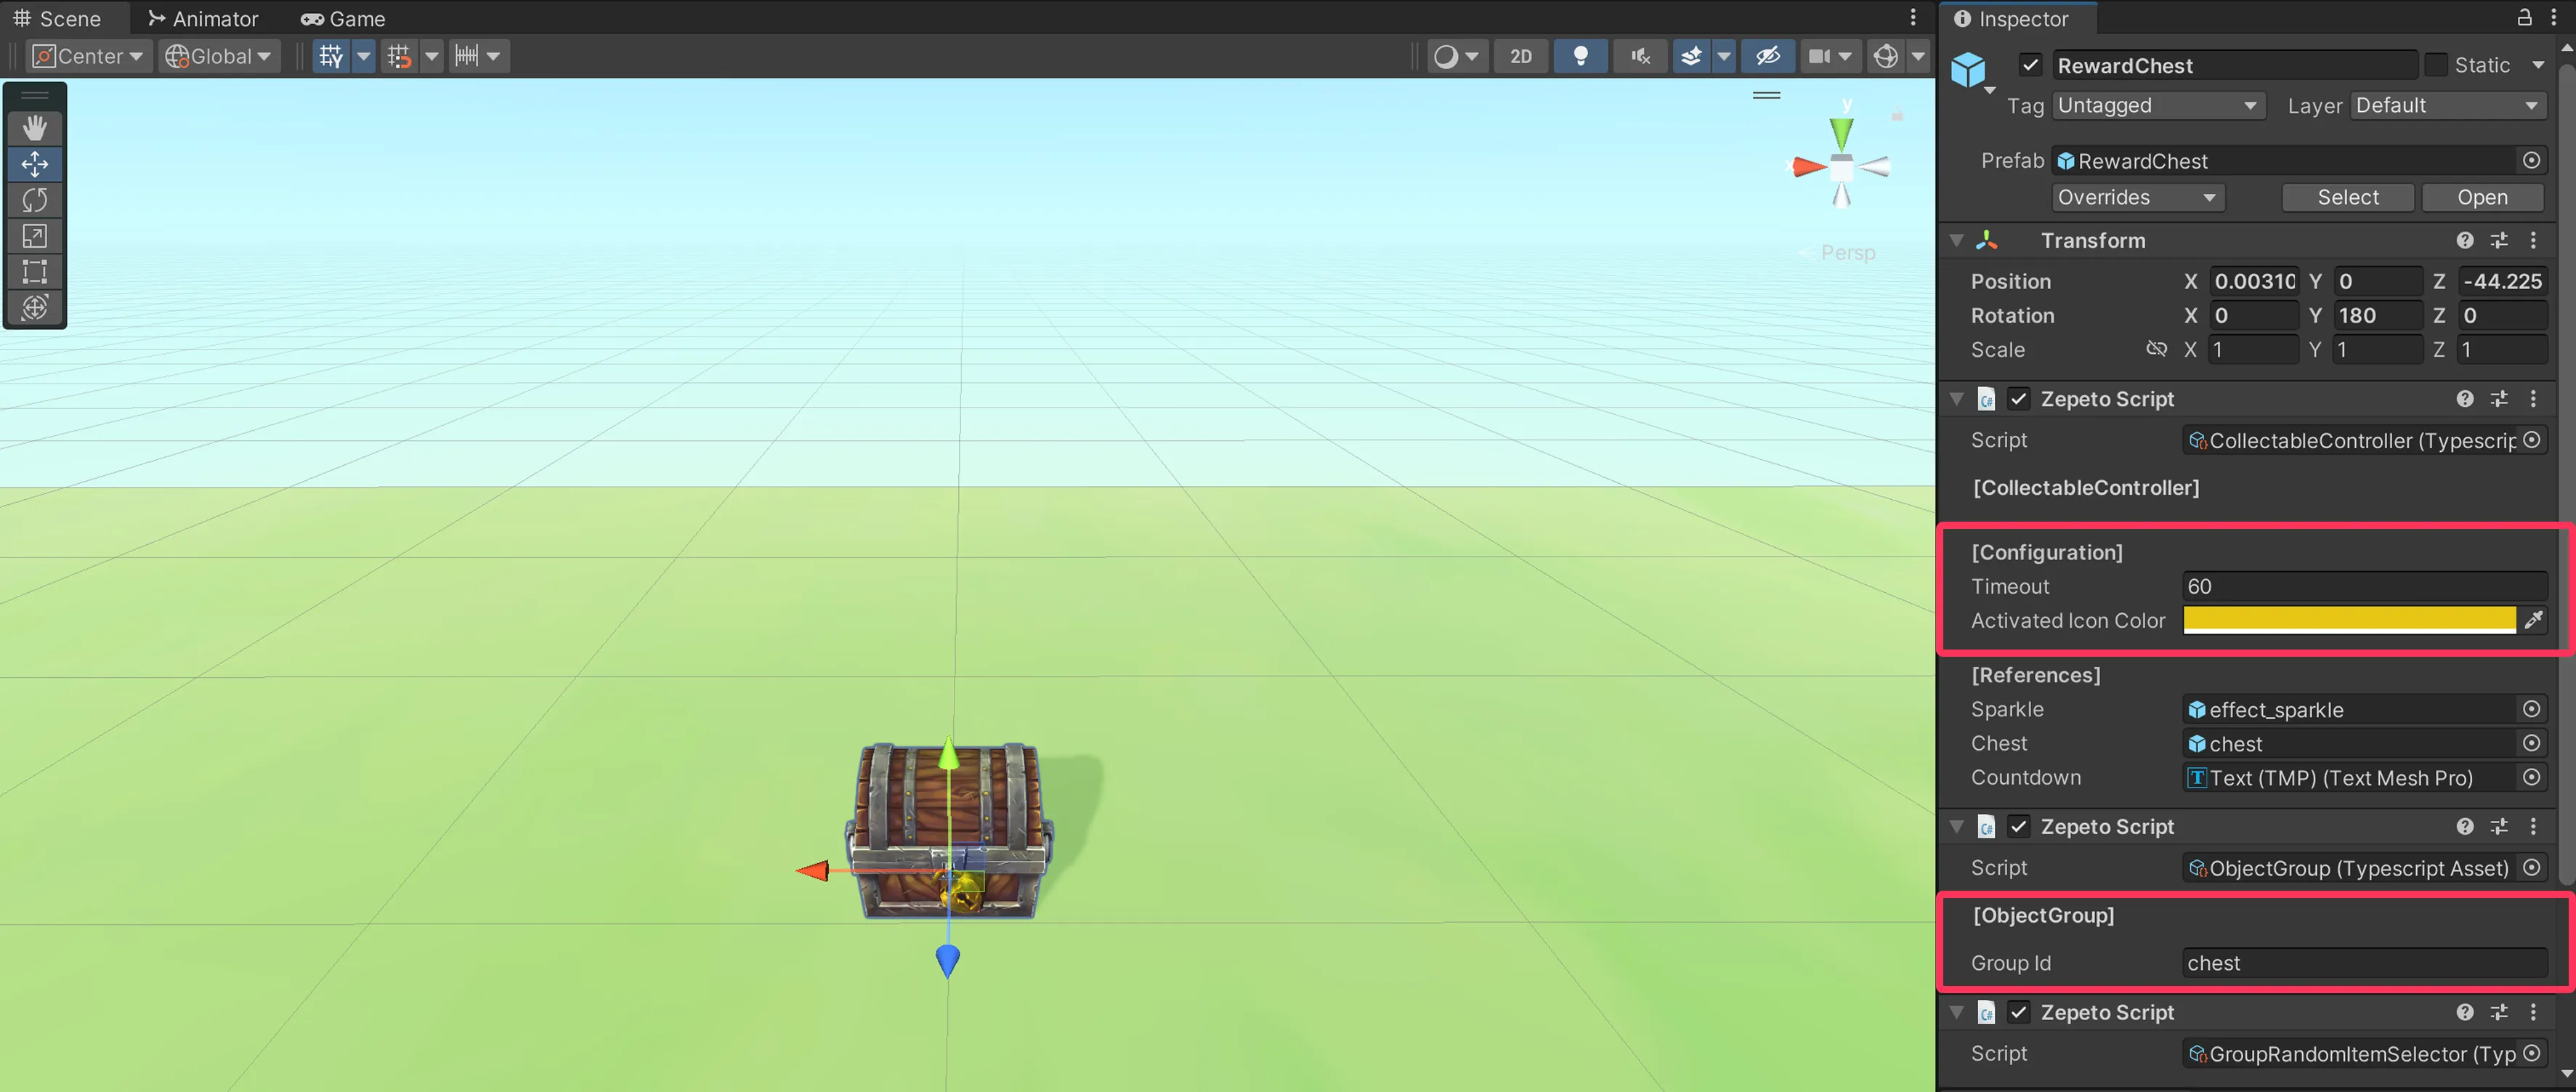This screenshot has width=2576, height=1092.
Task: Click the Activated Icon Color swatch
Action: [2349, 620]
